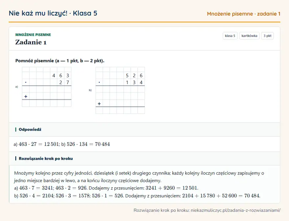The height and width of the screenshot is (221, 289).
Task: Click the sum '3241 + 9260 = 12 501'
Action: tap(171, 188)
